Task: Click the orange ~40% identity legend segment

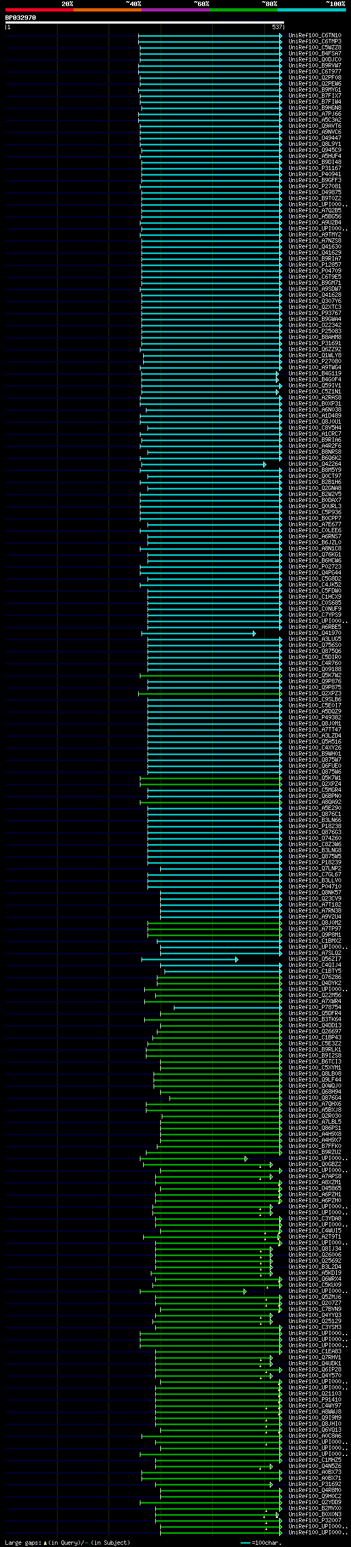Action: click(x=107, y=10)
